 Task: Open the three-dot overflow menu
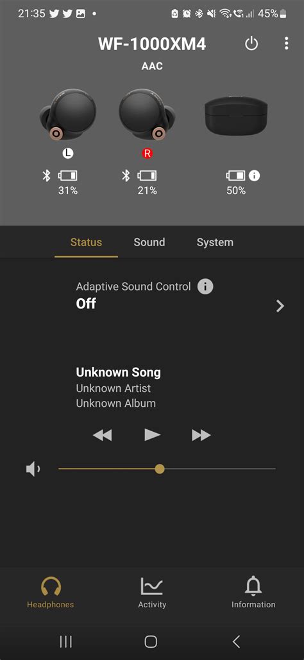coord(286,43)
